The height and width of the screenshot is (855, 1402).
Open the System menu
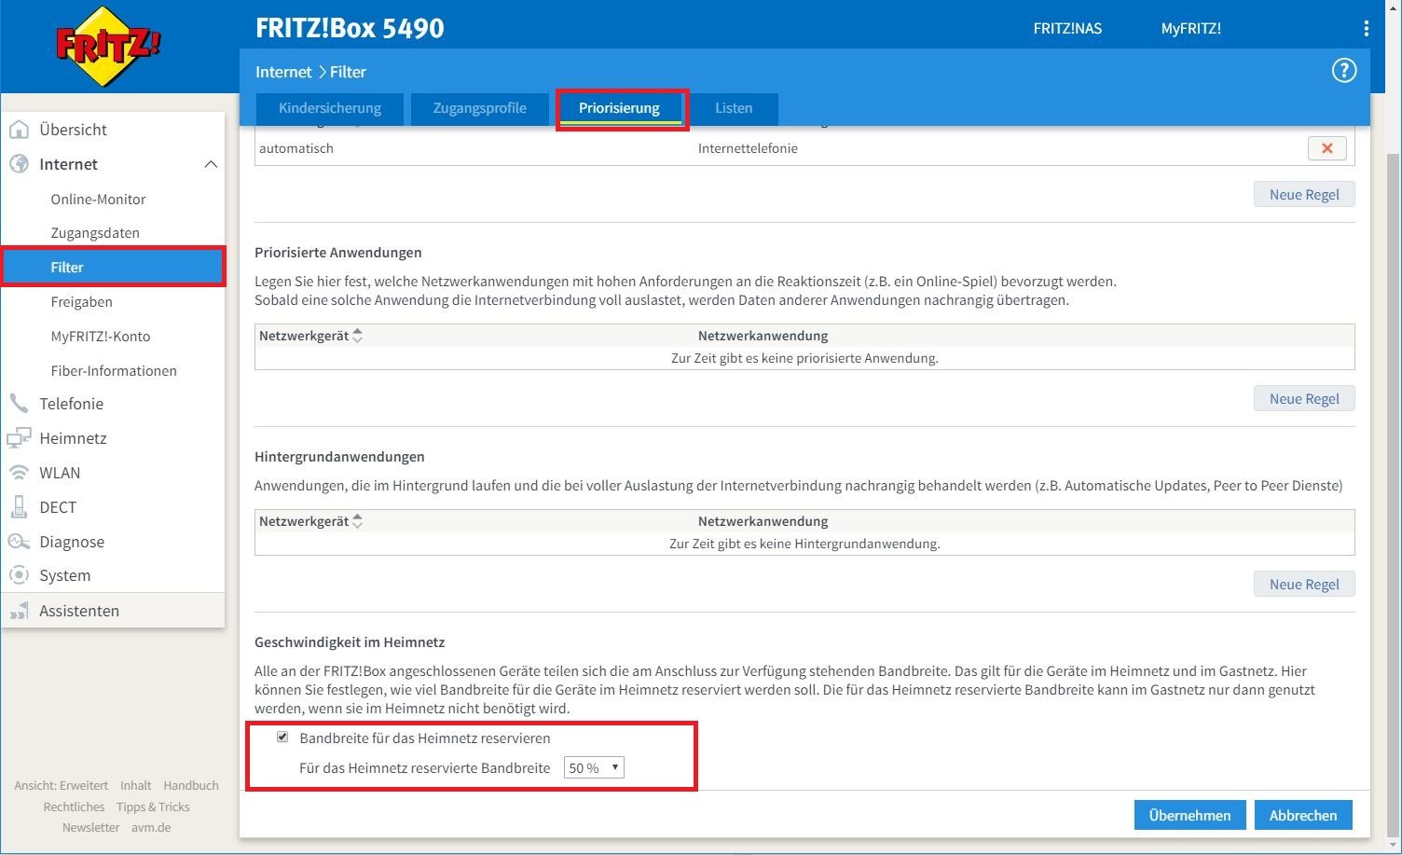tap(65, 575)
